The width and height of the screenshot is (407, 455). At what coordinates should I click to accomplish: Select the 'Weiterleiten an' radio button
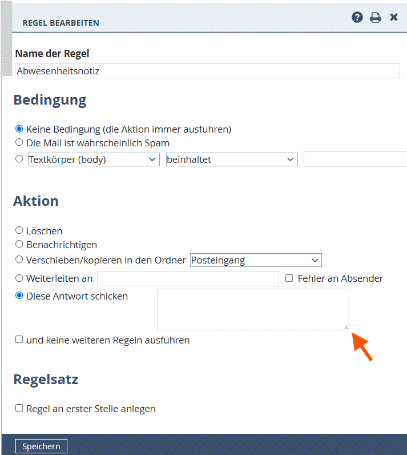(x=19, y=278)
